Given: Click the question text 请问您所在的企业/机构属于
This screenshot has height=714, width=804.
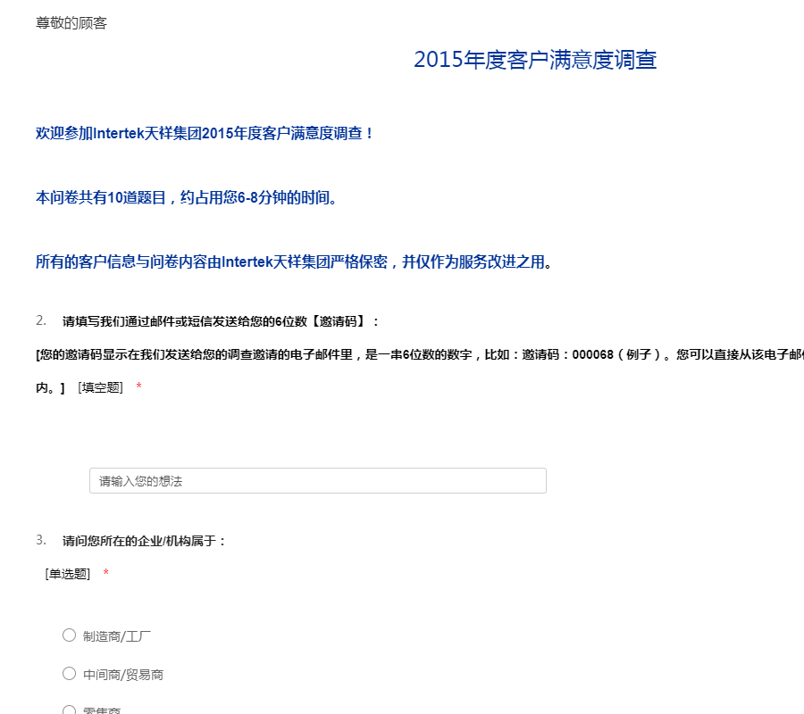Looking at the screenshot, I should (x=145, y=541).
